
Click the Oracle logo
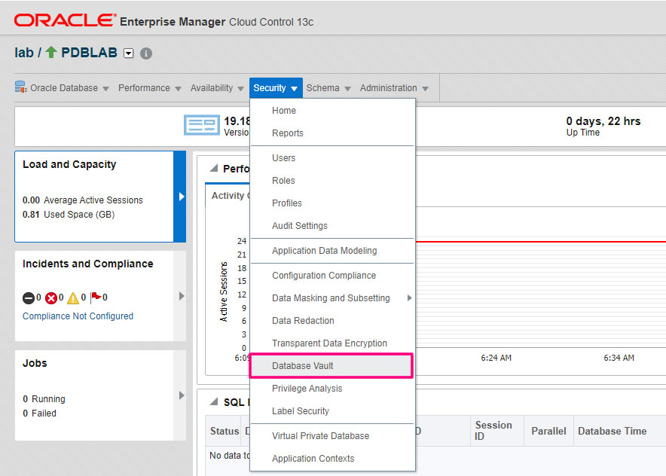coord(65,20)
